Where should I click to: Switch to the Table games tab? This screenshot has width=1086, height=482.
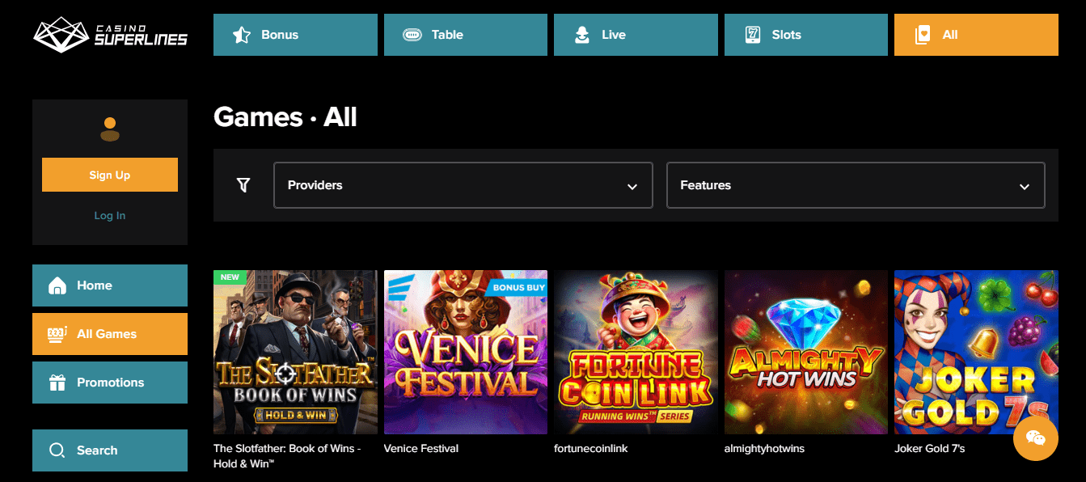[465, 35]
